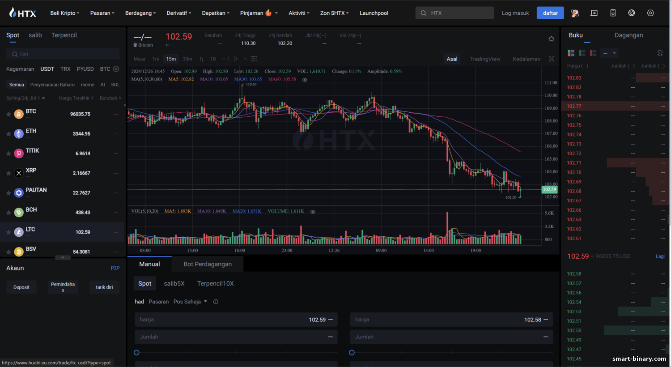The width and height of the screenshot is (671, 367).
Task: Toggle the chart fullscreen icon
Action: pyautogui.click(x=552, y=59)
